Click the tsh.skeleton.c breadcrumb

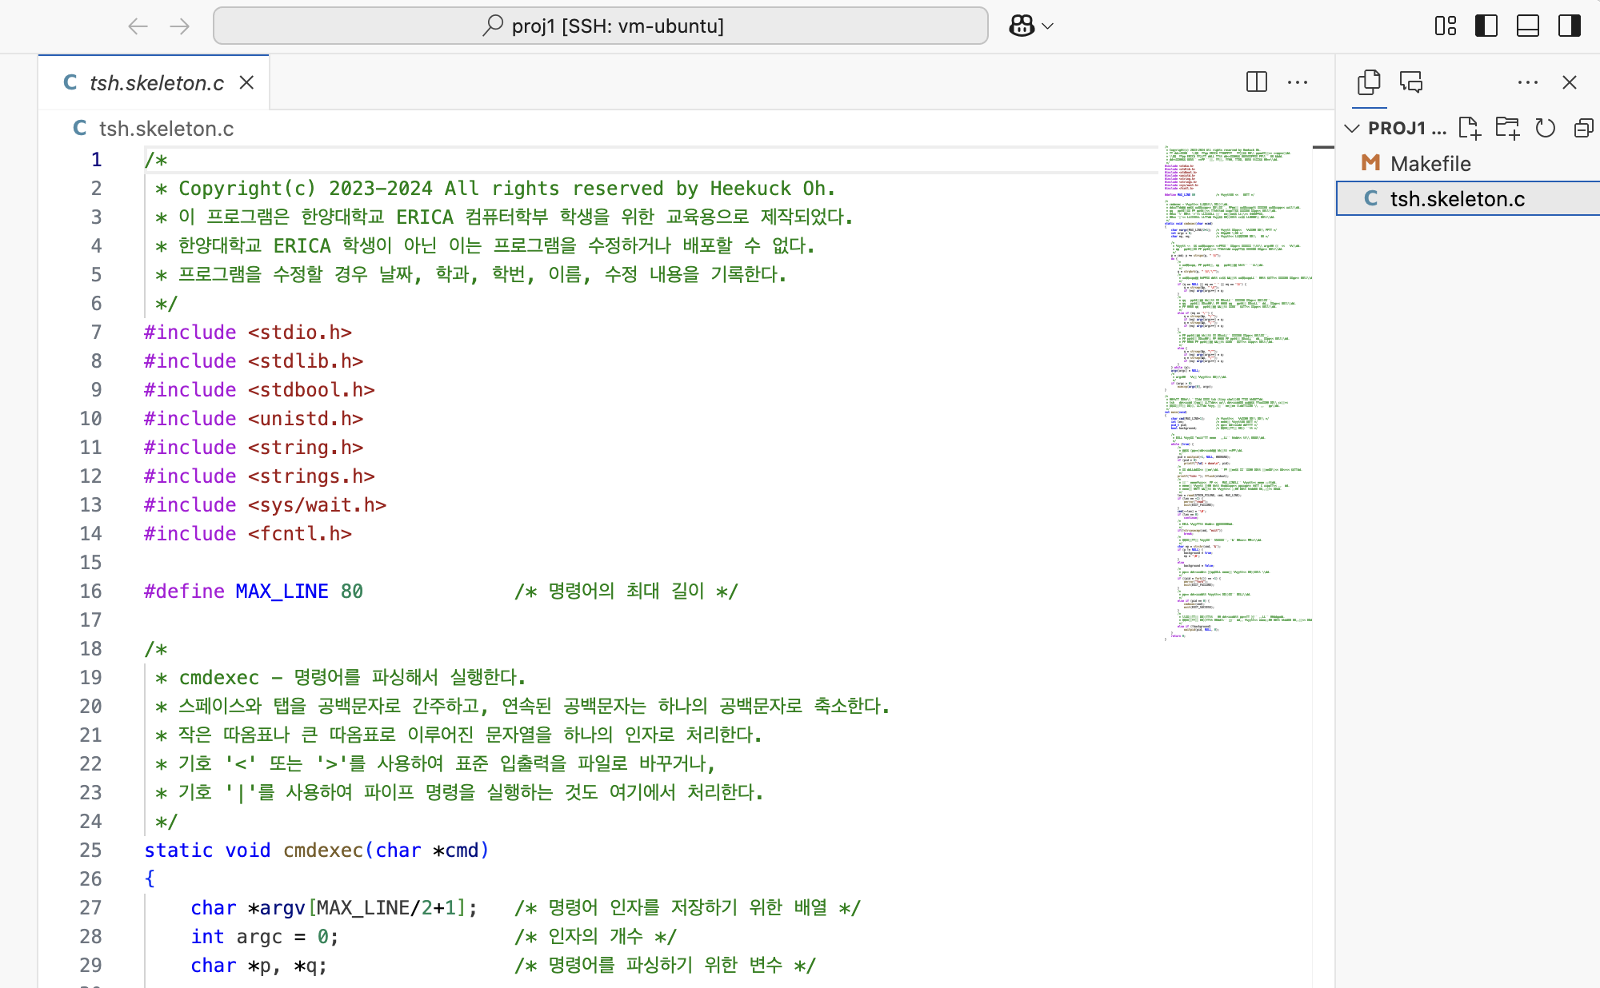click(x=166, y=129)
